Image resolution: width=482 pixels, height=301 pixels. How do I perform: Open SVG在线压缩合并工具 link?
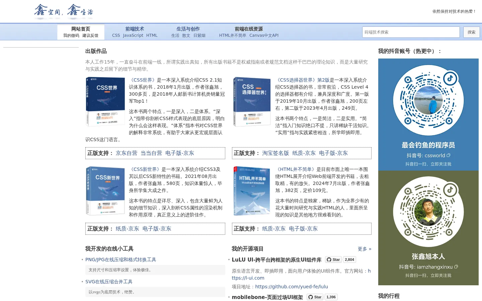109,282
